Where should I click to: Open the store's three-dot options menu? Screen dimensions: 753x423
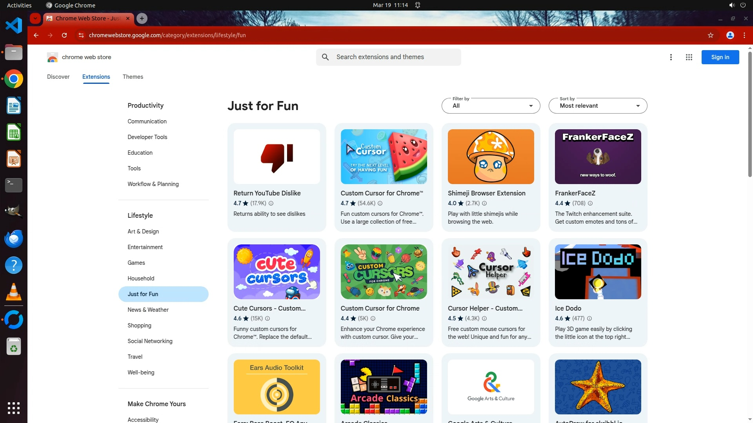click(x=671, y=57)
